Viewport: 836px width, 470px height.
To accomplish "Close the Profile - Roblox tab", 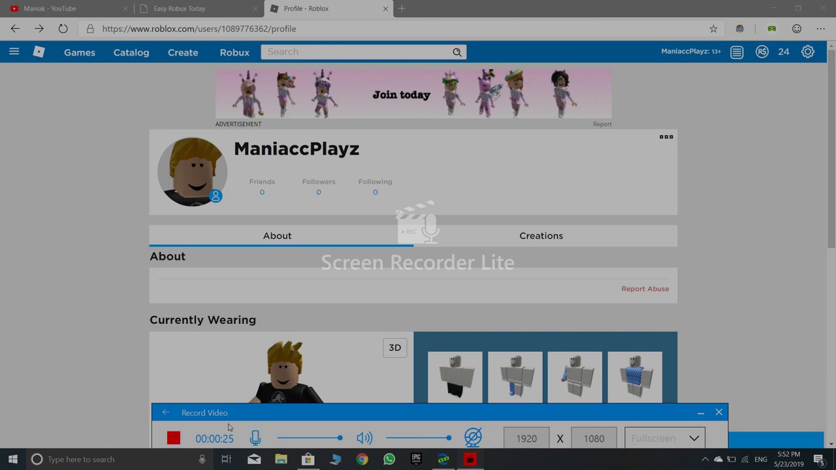I will (385, 8).
